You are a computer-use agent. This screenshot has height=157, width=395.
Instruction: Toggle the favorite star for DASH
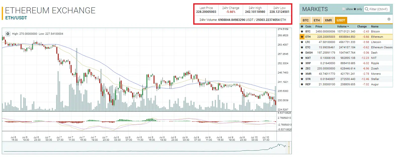tap(302, 53)
